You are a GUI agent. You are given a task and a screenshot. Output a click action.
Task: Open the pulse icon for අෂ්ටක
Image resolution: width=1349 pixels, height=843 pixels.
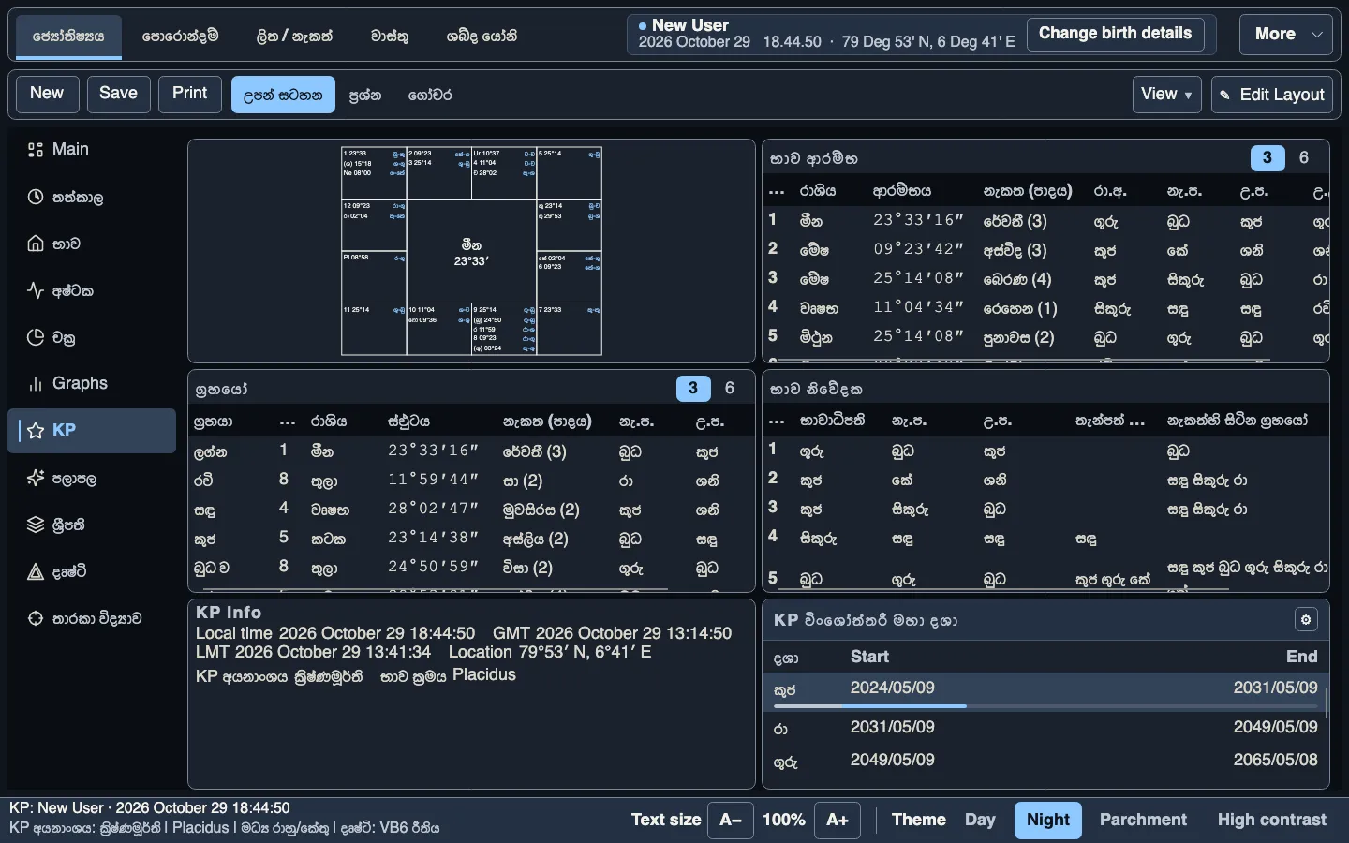(36, 290)
